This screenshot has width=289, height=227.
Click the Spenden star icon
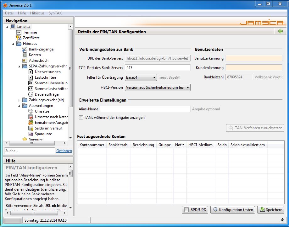(x=25, y=139)
